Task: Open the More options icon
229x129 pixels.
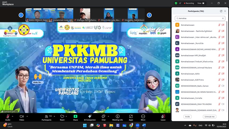Action: tap(143, 117)
